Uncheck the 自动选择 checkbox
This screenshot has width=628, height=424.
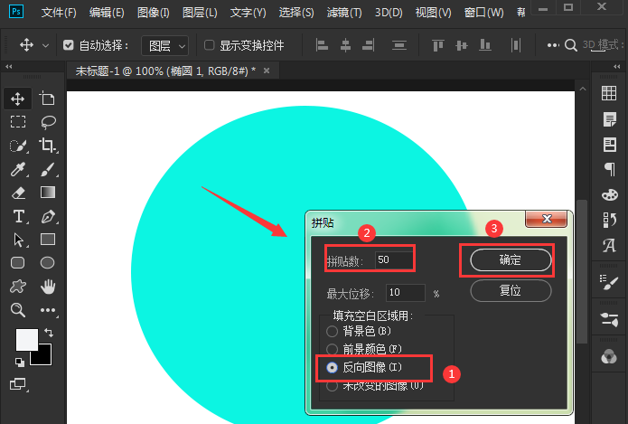(x=69, y=45)
